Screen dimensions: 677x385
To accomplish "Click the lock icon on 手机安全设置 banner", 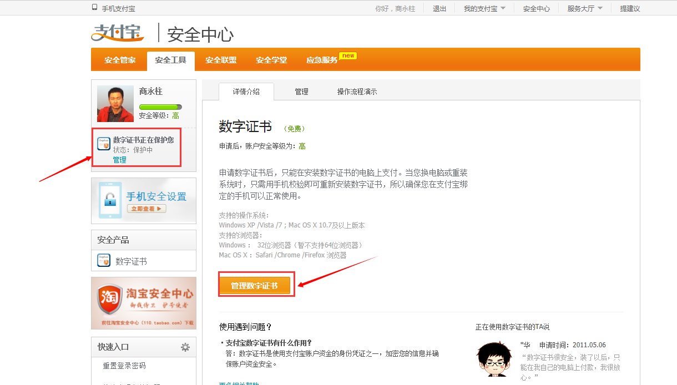I will click(111, 200).
